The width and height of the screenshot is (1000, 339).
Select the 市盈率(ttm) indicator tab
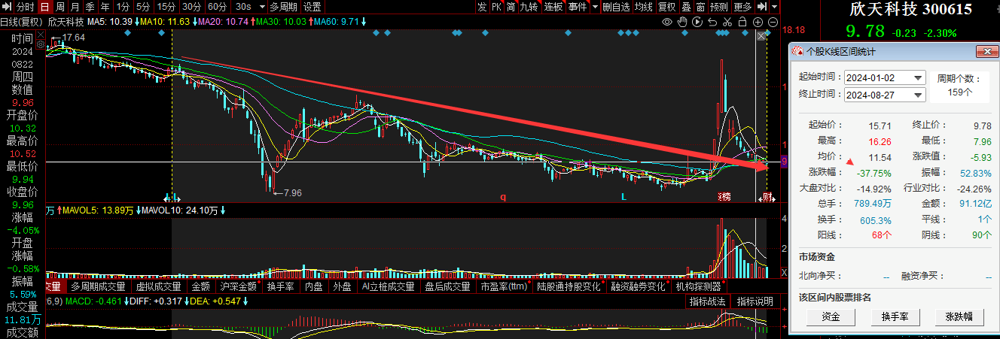click(504, 286)
